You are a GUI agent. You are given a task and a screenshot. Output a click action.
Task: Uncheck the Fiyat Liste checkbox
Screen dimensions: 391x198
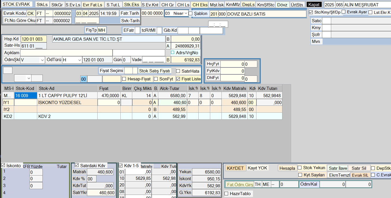pyautogui.click(x=178, y=79)
